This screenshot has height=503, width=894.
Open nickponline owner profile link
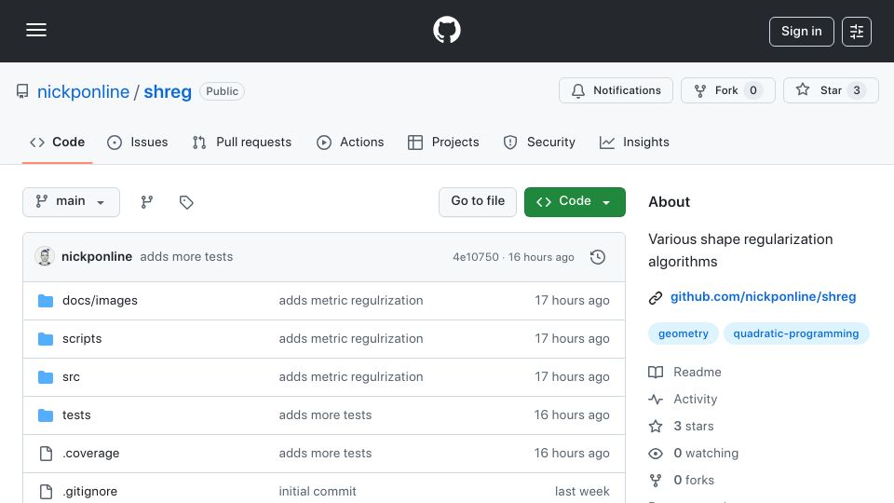coord(83,91)
